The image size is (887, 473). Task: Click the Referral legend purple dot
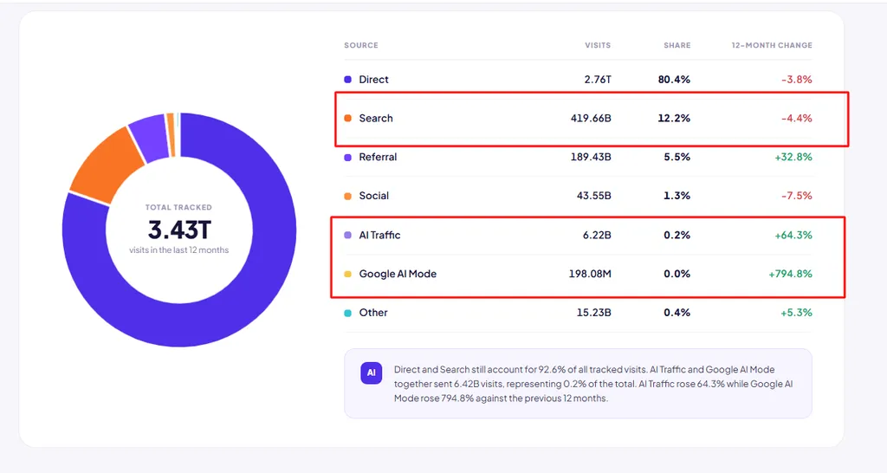click(348, 158)
